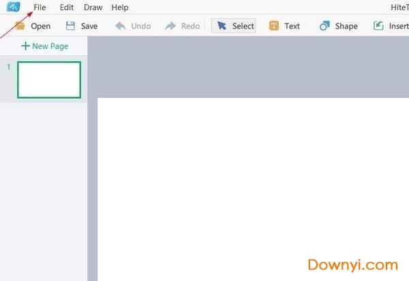Open the File menu
The height and width of the screenshot is (281, 409).
[40, 7]
